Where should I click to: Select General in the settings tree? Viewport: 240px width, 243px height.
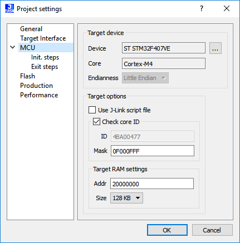31,29
